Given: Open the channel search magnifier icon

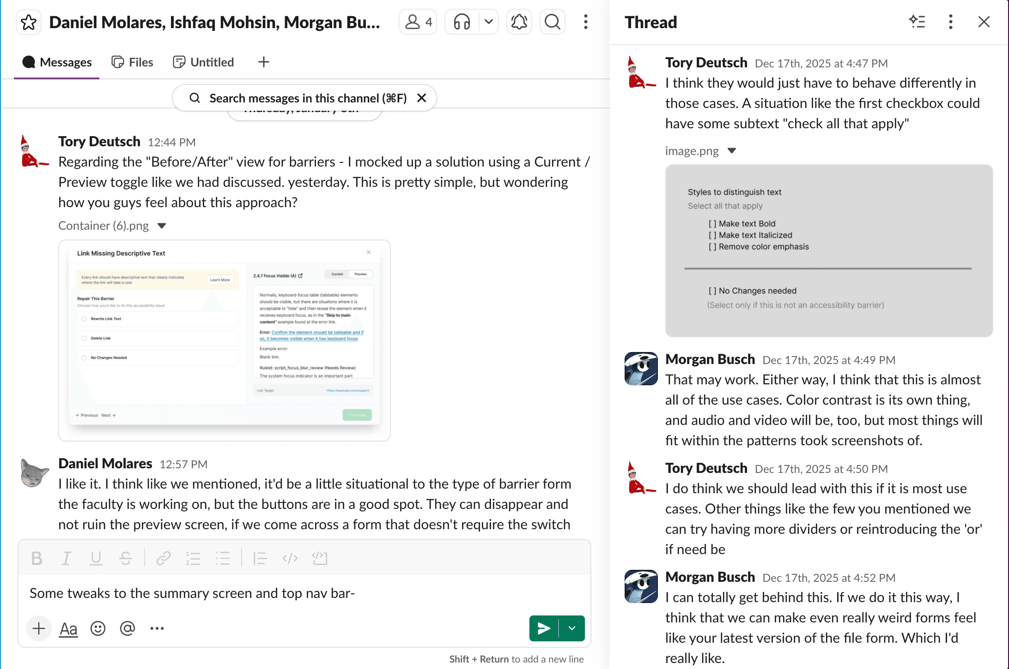Looking at the screenshot, I should (553, 22).
